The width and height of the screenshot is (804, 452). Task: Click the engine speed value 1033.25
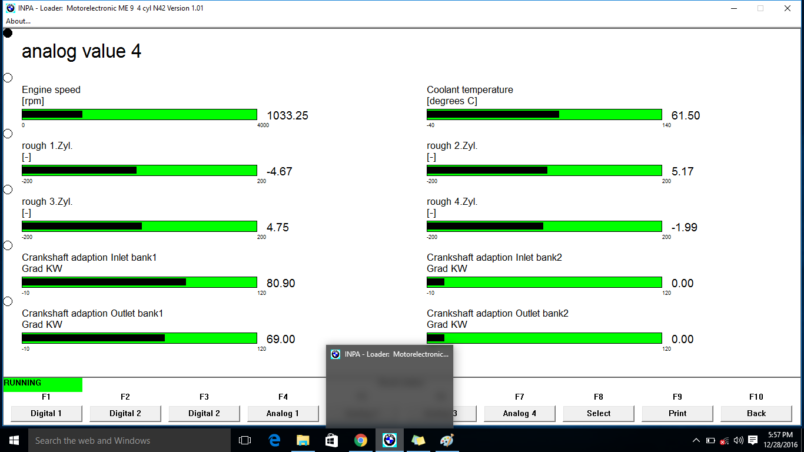pos(288,116)
